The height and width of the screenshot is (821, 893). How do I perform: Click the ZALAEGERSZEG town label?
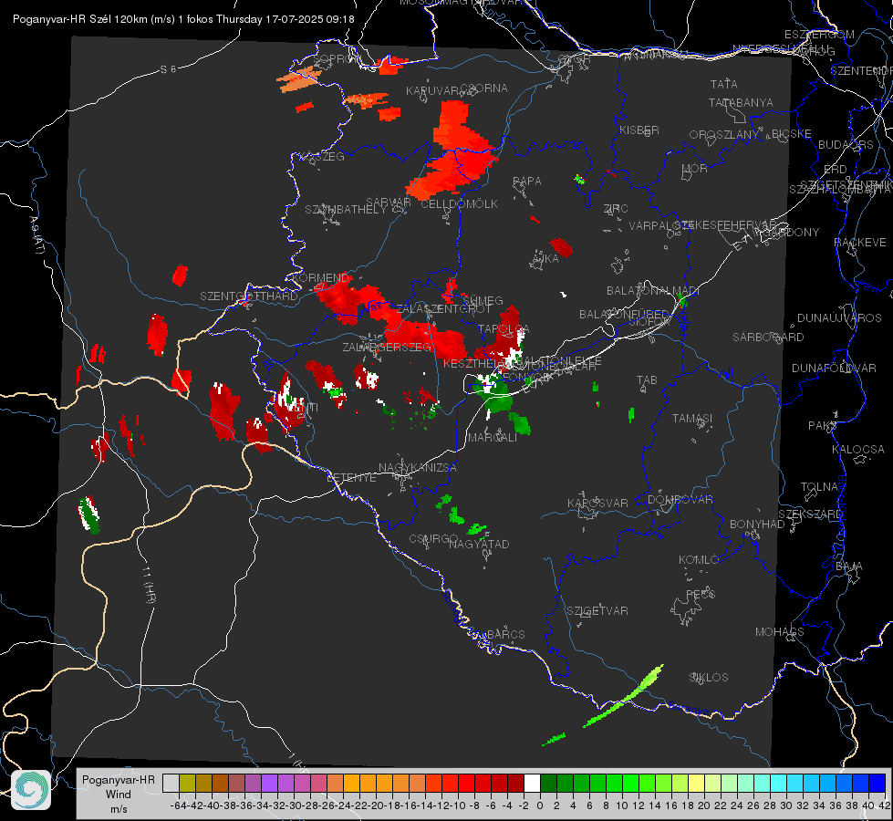tap(387, 347)
